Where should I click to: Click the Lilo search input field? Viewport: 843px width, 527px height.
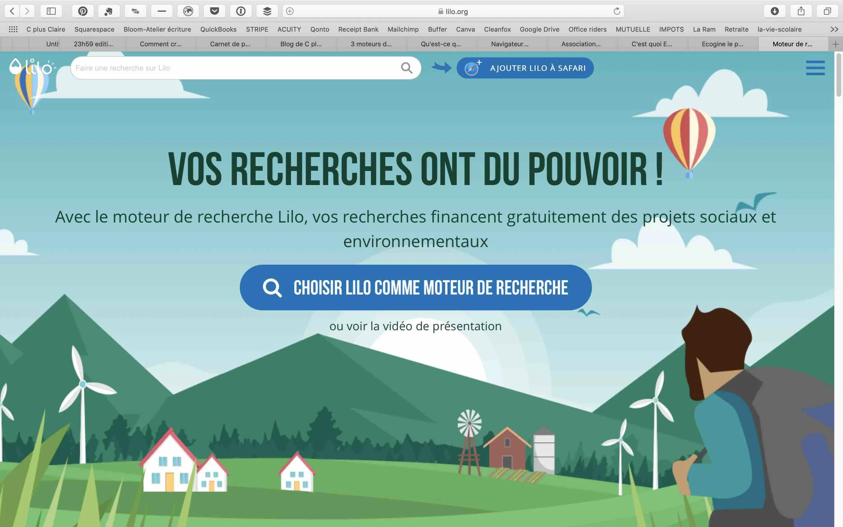pos(233,68)
